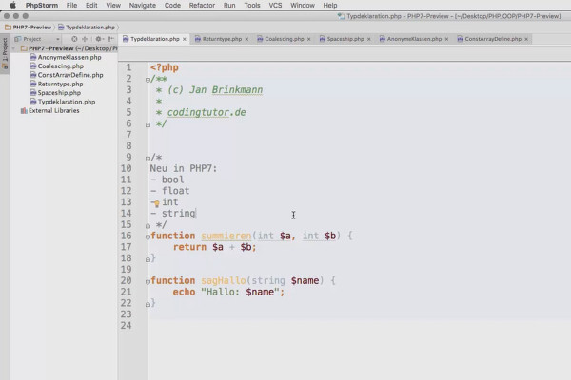Switch to the ConstArrayDefine.php tab
The height and width of the screenshot is (380, 571).
(x=493, y=39)
